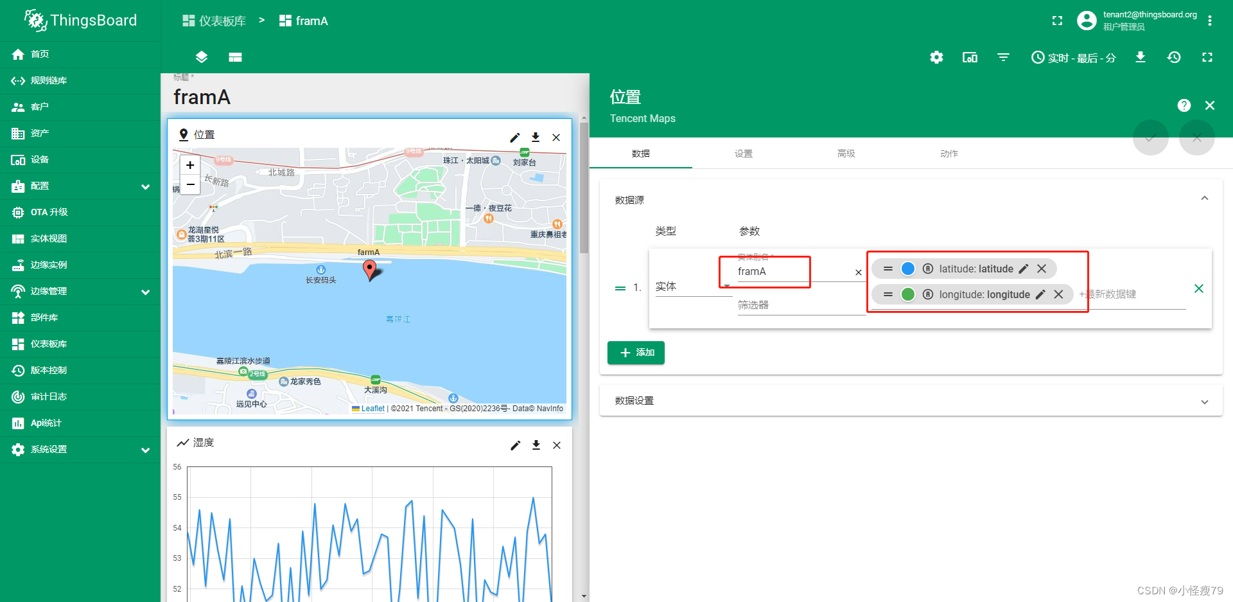The height and width of the screenshot is (602, 1233).
Task: Open dashboard version history icon
Action: point(1174,57)
